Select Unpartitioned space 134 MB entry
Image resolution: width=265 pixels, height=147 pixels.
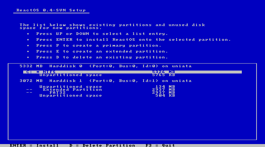(x=107, y=87)
